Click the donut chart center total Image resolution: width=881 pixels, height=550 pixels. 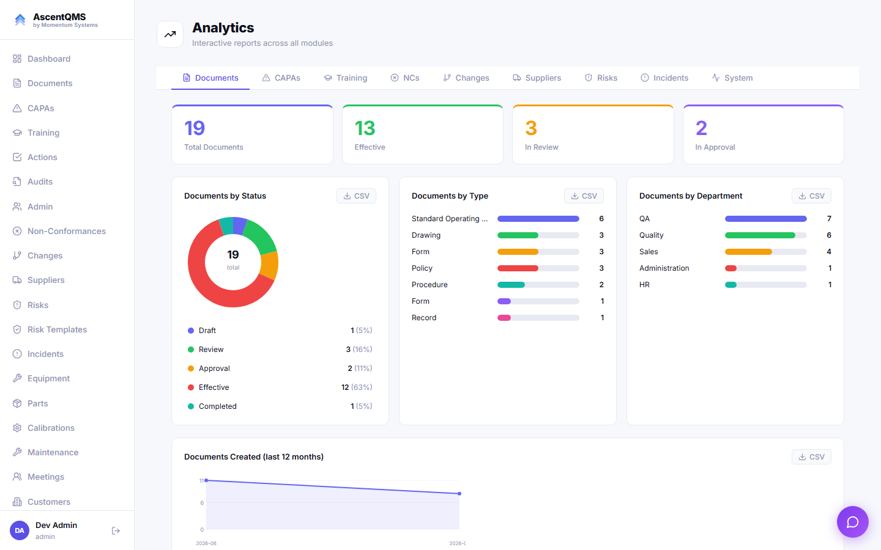[x=233, y=259]
